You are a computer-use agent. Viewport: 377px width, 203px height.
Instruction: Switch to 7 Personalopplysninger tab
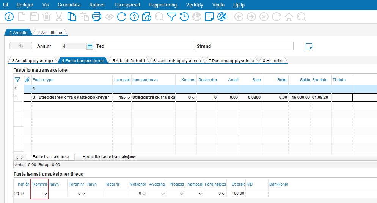pos(232,61)
